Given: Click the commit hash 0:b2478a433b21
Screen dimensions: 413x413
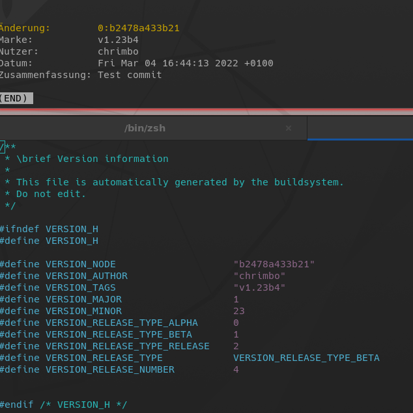Looking at the screenshot, I should click(139, 28).
